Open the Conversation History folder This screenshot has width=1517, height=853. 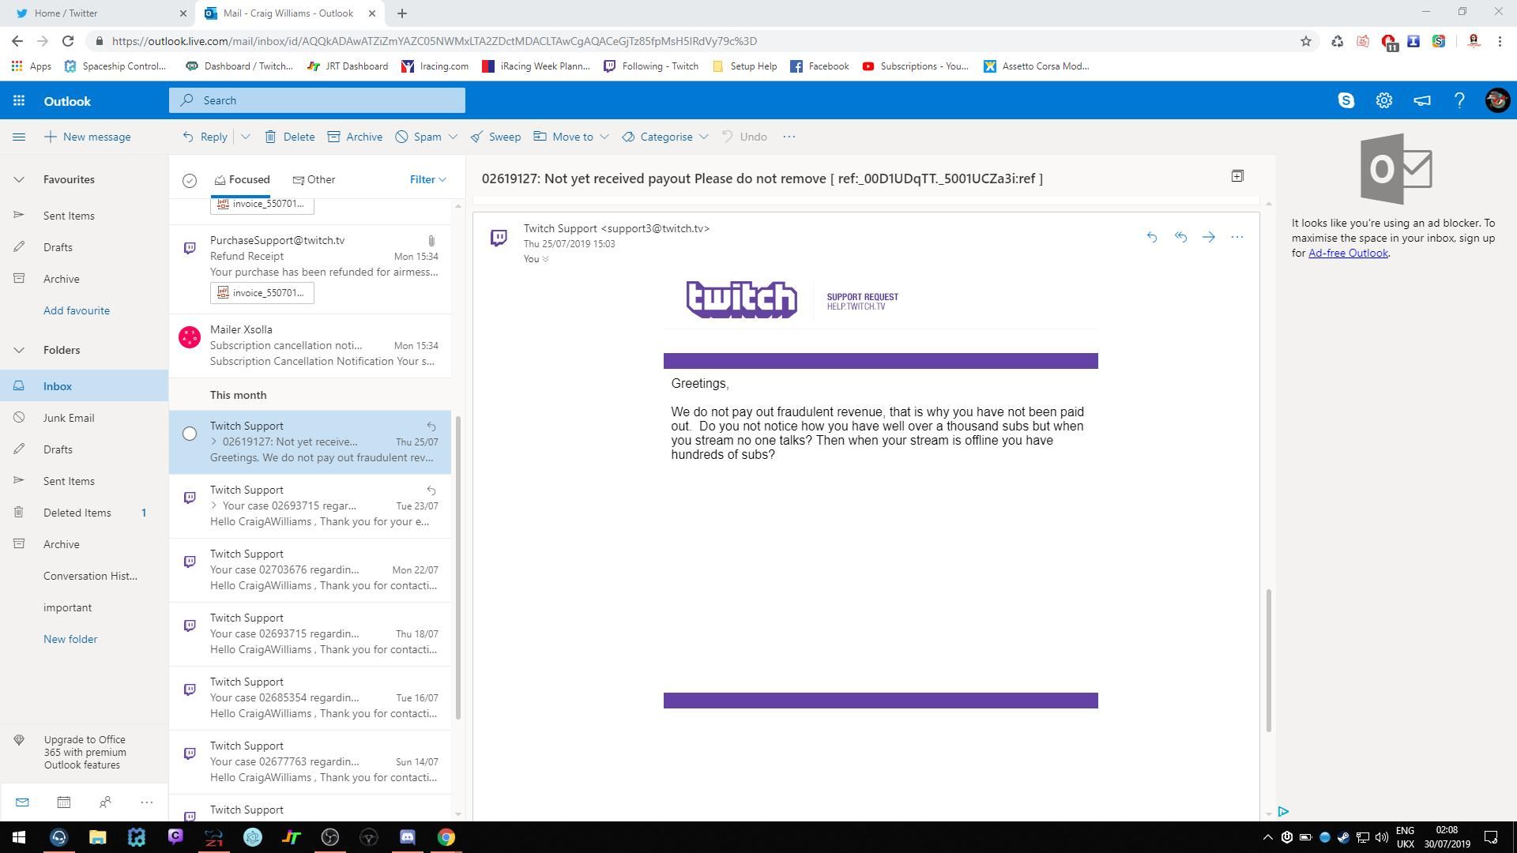coord(84,576)
